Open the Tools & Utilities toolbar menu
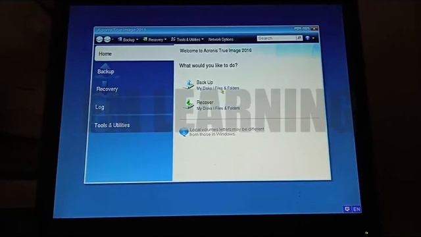Image resolution: width=421 pixels, height=237 pixels. [187, 39]
